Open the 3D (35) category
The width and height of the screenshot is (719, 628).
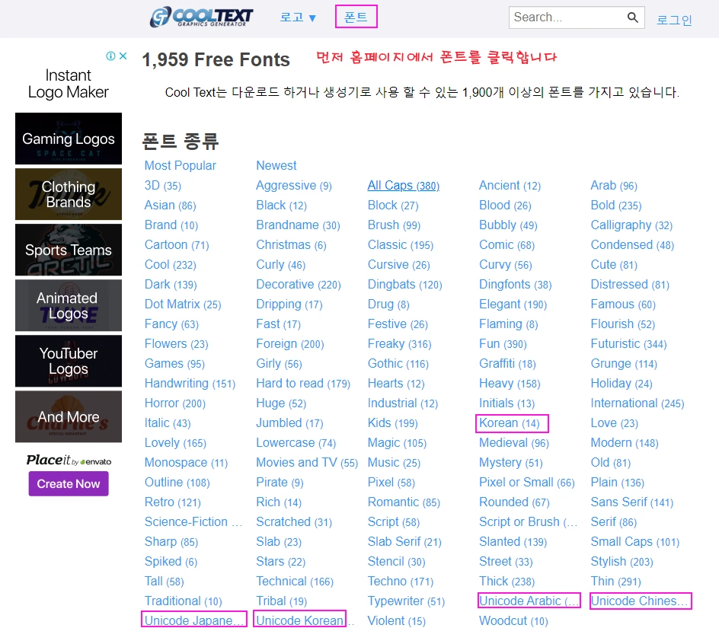[x=163, y=186]
